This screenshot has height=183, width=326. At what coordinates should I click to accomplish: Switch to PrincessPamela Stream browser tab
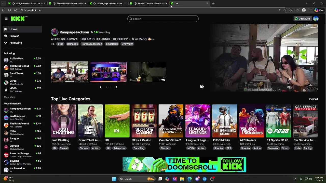pyautogui.click(x=67, y=4)
